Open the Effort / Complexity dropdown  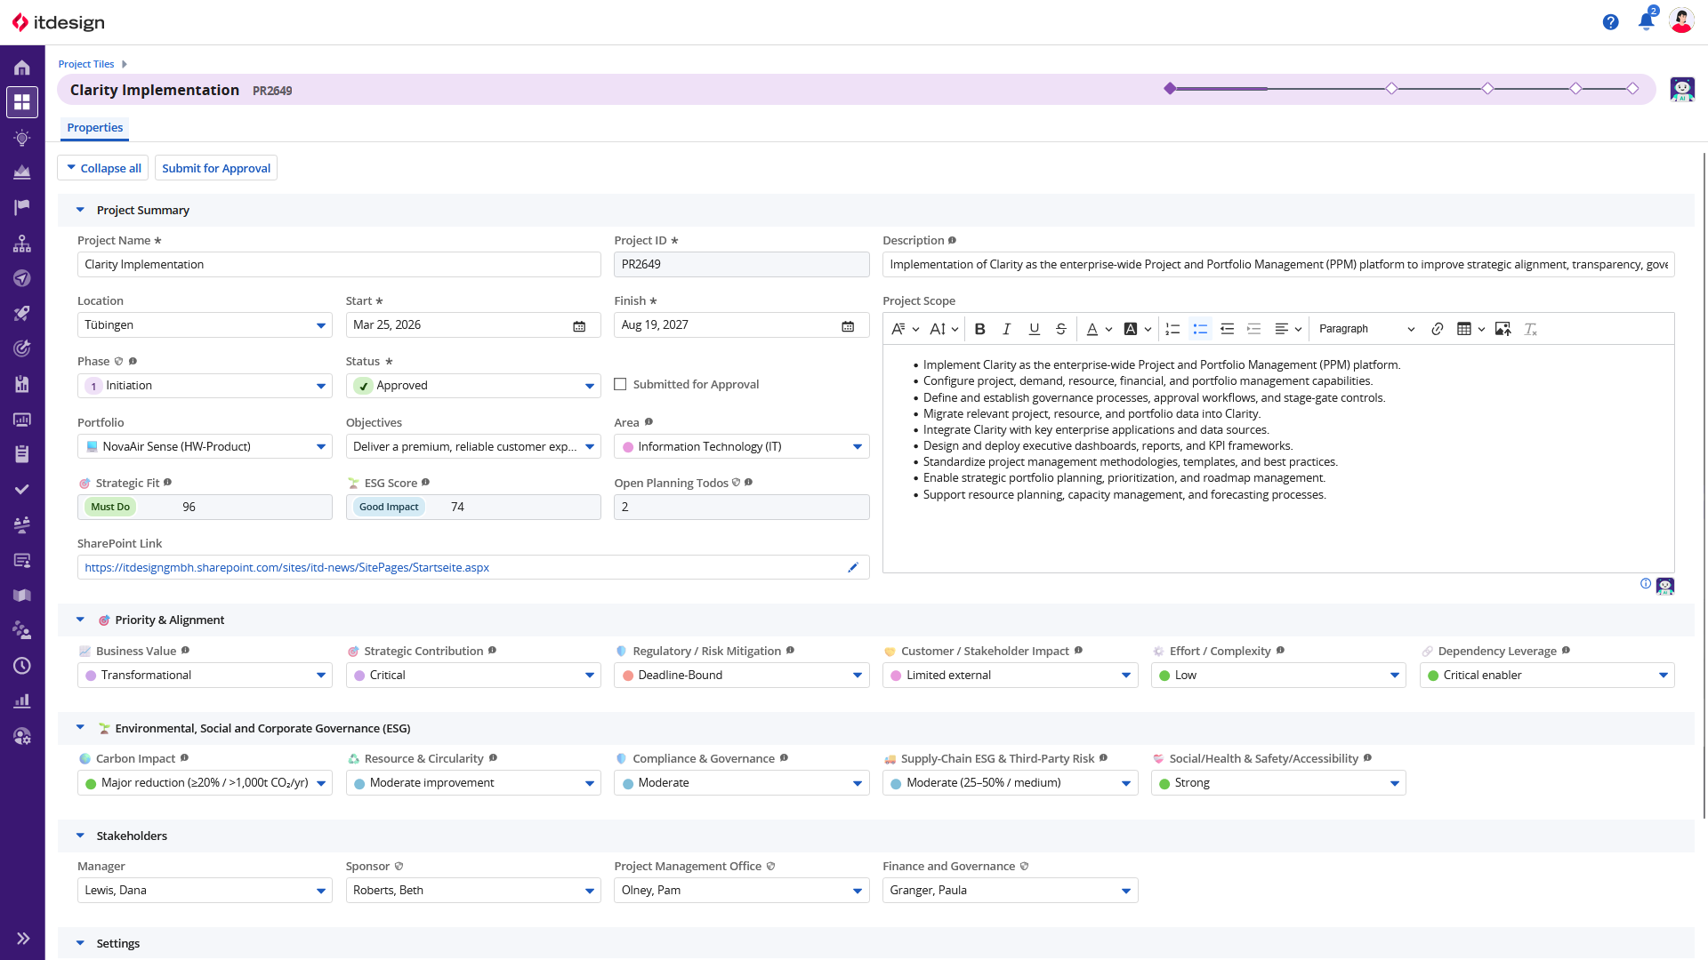[1278, 676]
